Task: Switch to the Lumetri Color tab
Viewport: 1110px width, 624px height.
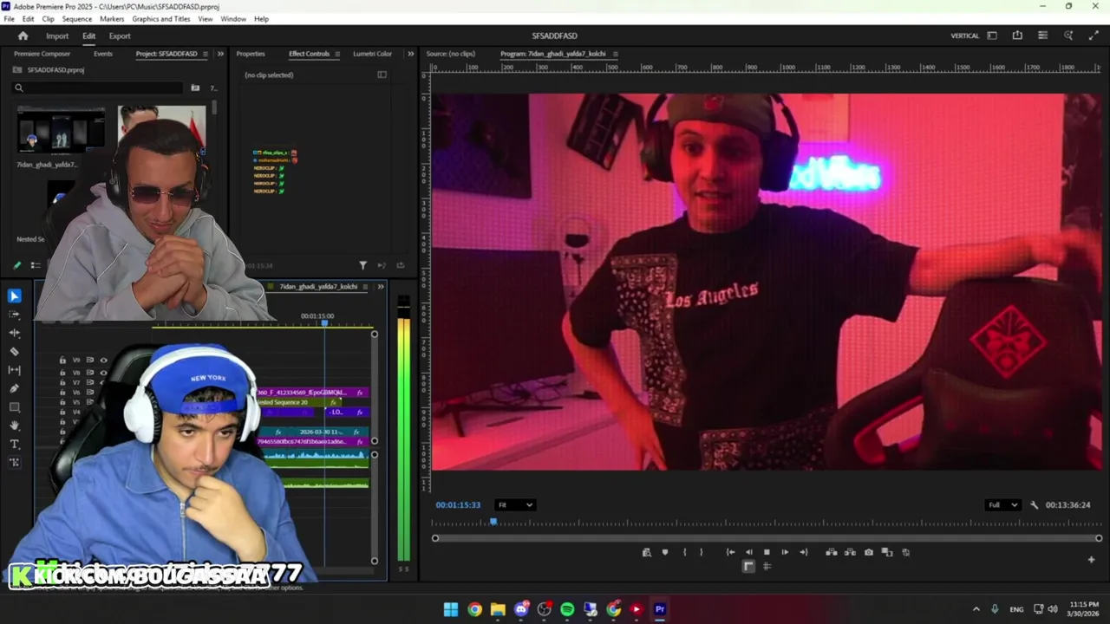Action: click(372, 54)
